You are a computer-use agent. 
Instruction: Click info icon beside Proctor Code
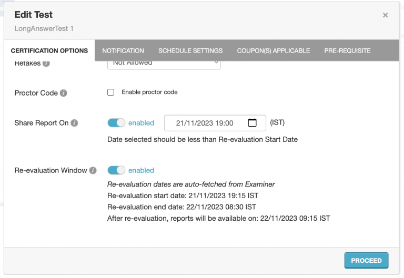tap(63, 93)
